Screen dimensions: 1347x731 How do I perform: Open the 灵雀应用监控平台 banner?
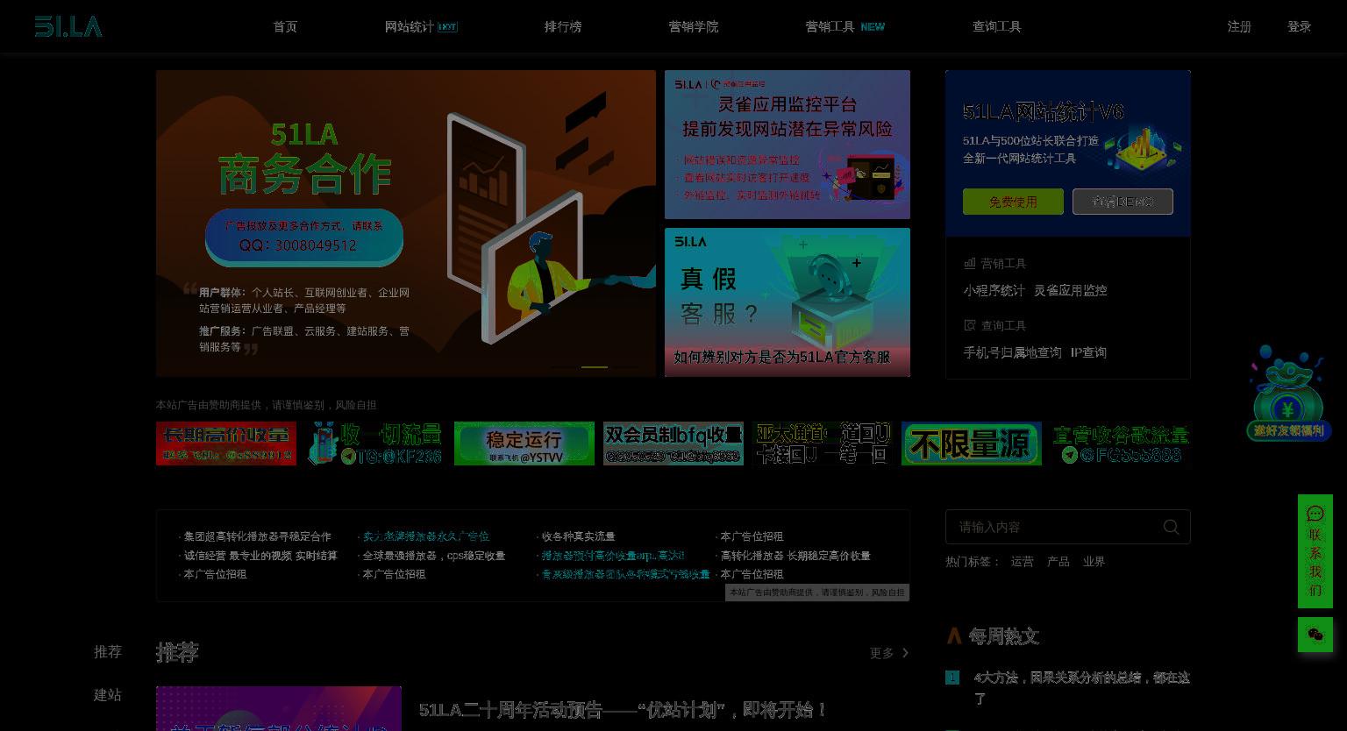[788, 145]
